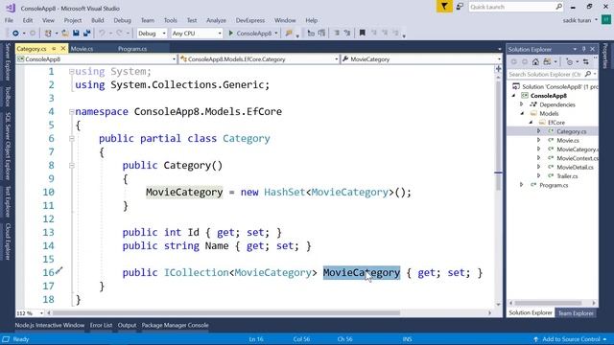
Task: Open the Package Manager Console tab
Action: pos(175,325)
